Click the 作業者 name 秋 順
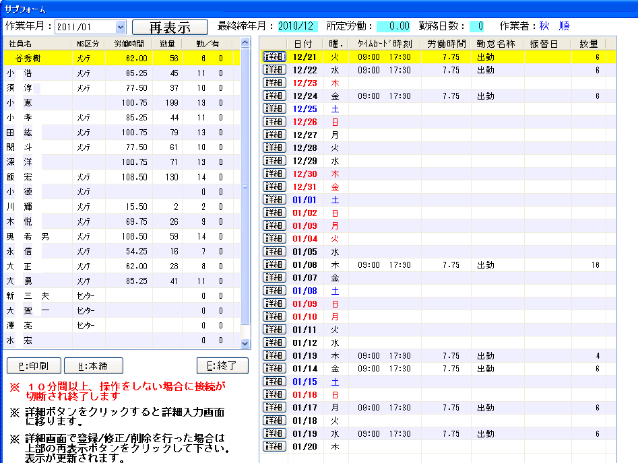 tap(554, 26)
